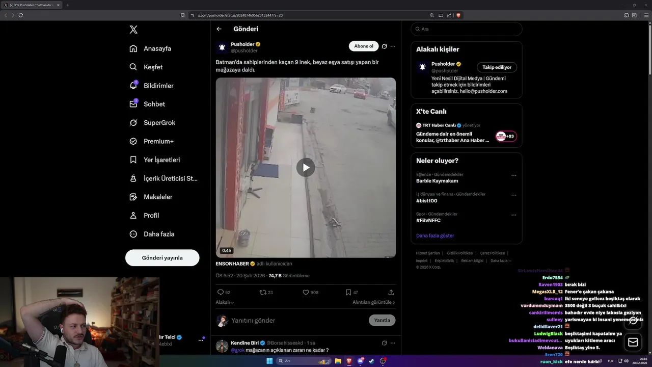Screen dimensions: 652x367
Task: Click the X logo in sidebar
Action: coord(133,30)
